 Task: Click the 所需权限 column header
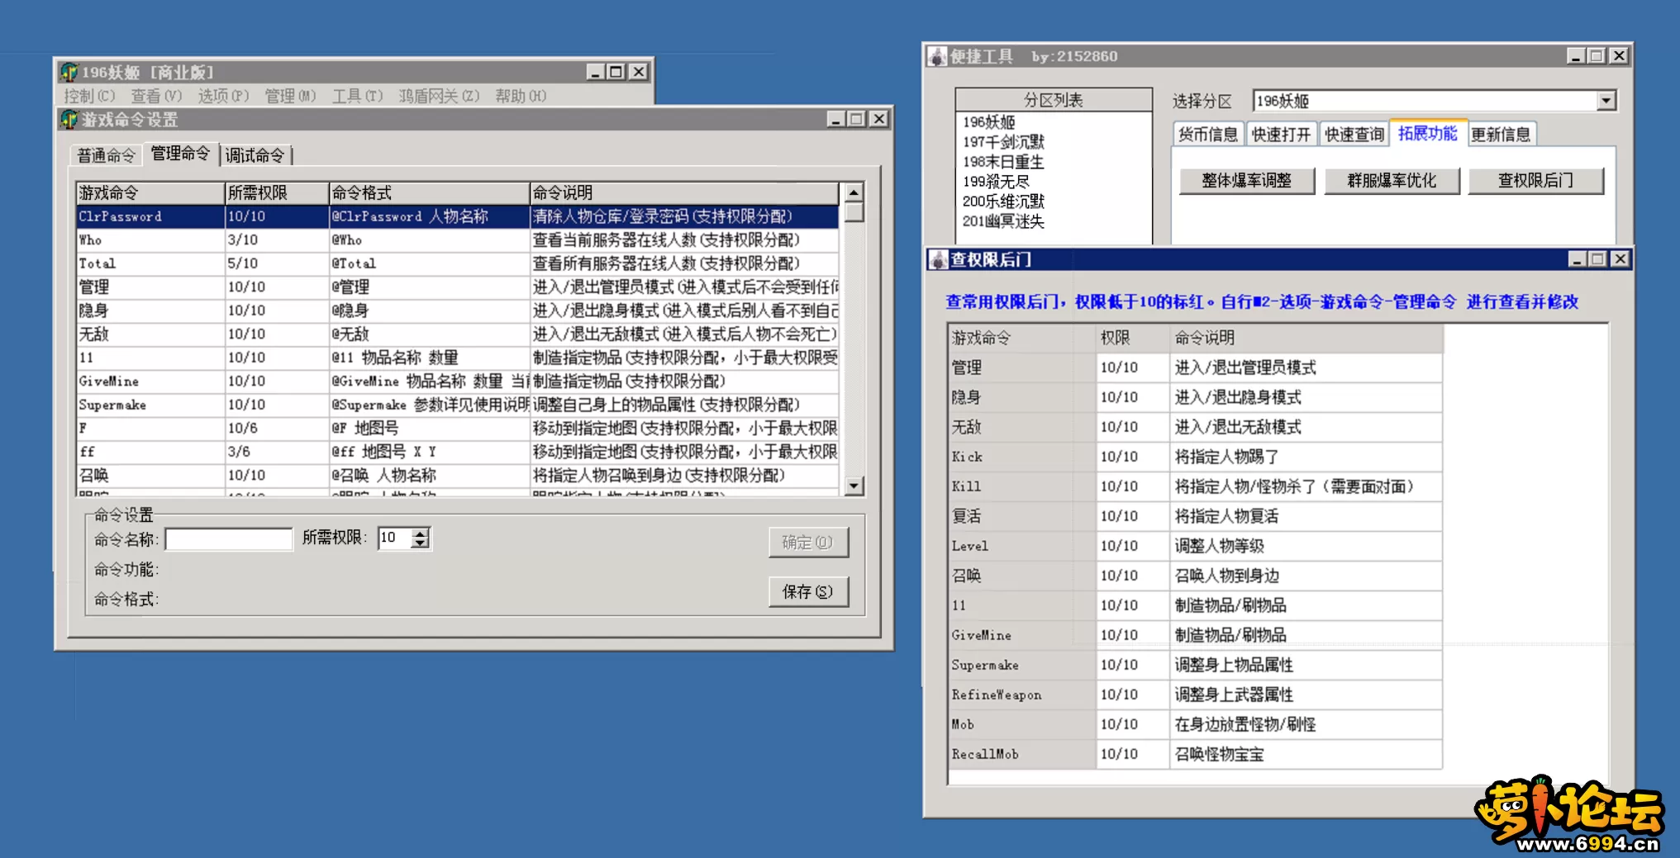(277, 193)
